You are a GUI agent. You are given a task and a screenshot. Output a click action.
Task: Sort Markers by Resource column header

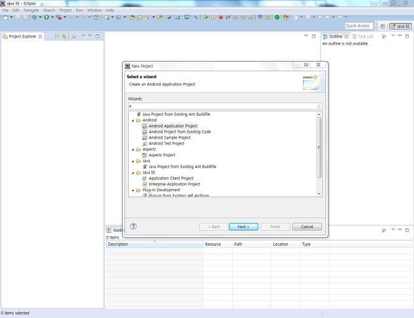(218, 244)
